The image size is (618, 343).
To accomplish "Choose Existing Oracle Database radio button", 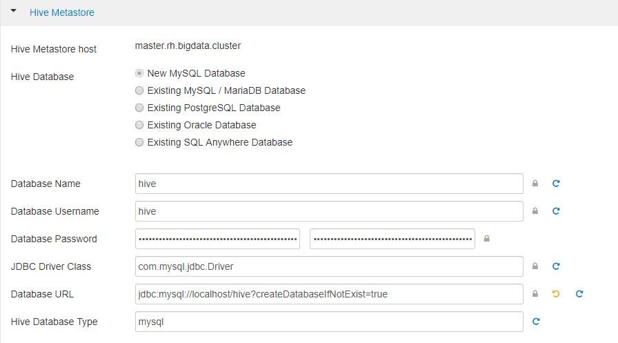I will tap(140, 125).
